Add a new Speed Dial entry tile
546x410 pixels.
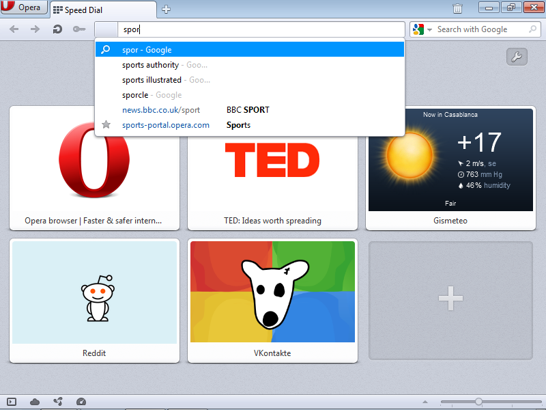(x=450, y=301)
